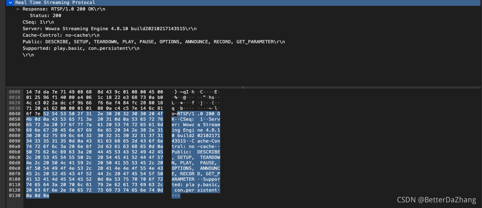Select the Server: Wowza Streaming Engine line
Screen dimensions: 482x208
(110, 29)
